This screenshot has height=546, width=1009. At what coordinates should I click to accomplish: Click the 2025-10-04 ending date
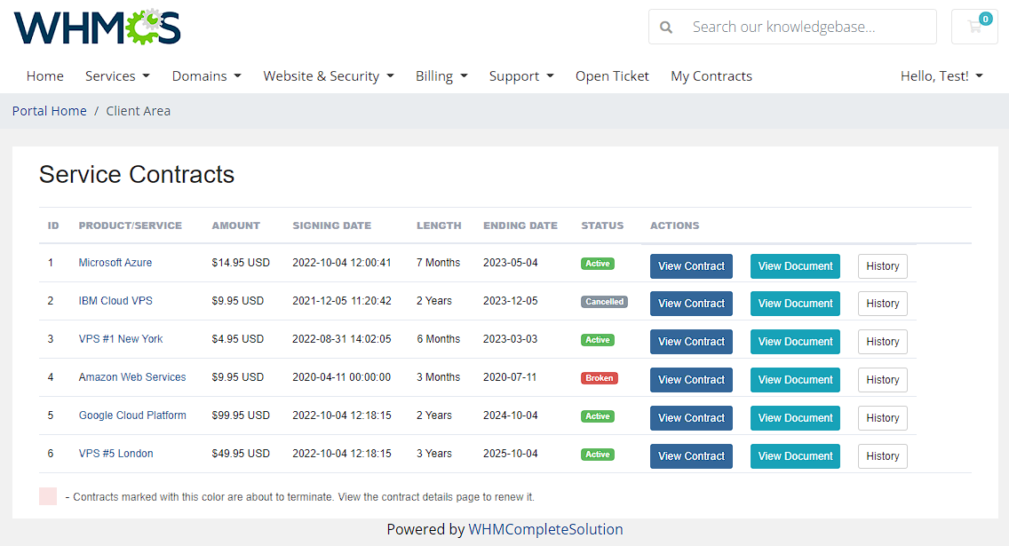click(511, 454)
